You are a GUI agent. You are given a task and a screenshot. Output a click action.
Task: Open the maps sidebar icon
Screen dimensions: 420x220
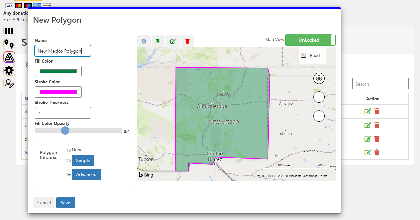[9, 31]
